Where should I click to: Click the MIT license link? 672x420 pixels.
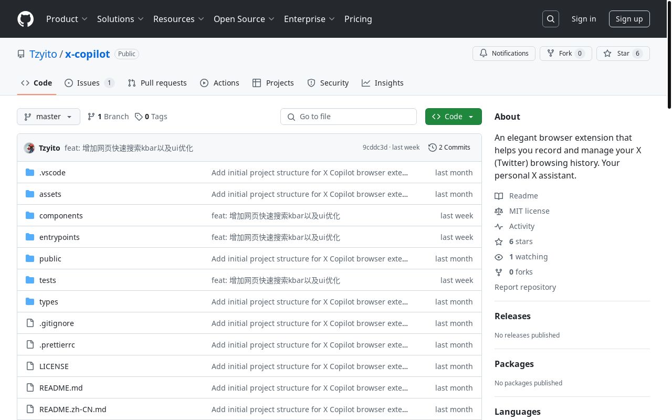click(x=529, y=211)
